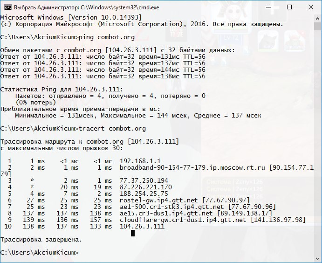Image resolution: width=322 pixels, height=263 pixels.
Task: Click the 'ping combot.org' command line
Action: click(x=68, y=37)
